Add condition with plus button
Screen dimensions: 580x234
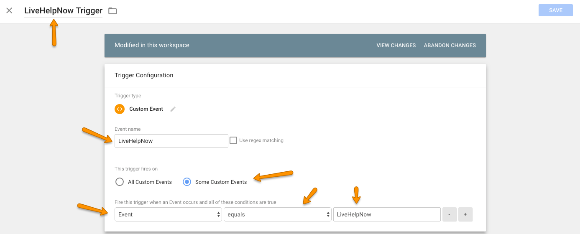[x=465, y=214]
